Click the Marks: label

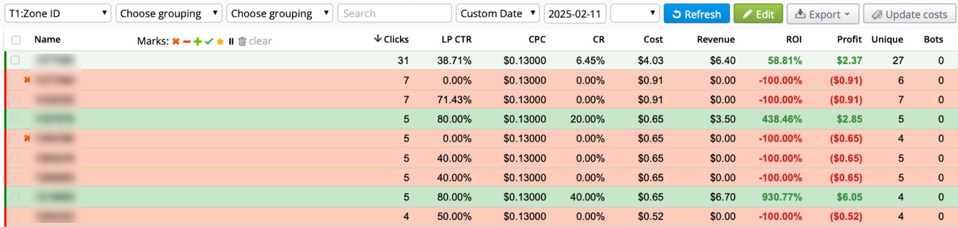click(153, 41)
